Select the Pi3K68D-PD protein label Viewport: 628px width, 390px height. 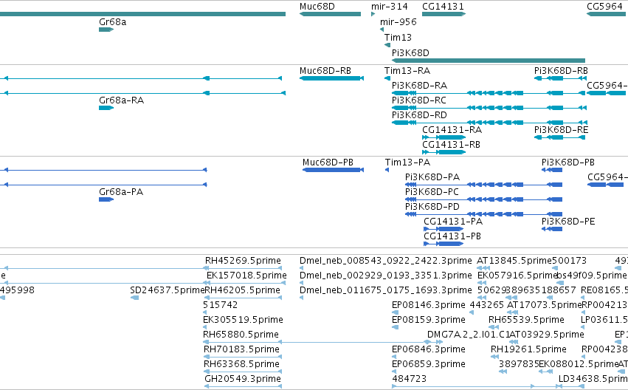coord(432,208)
